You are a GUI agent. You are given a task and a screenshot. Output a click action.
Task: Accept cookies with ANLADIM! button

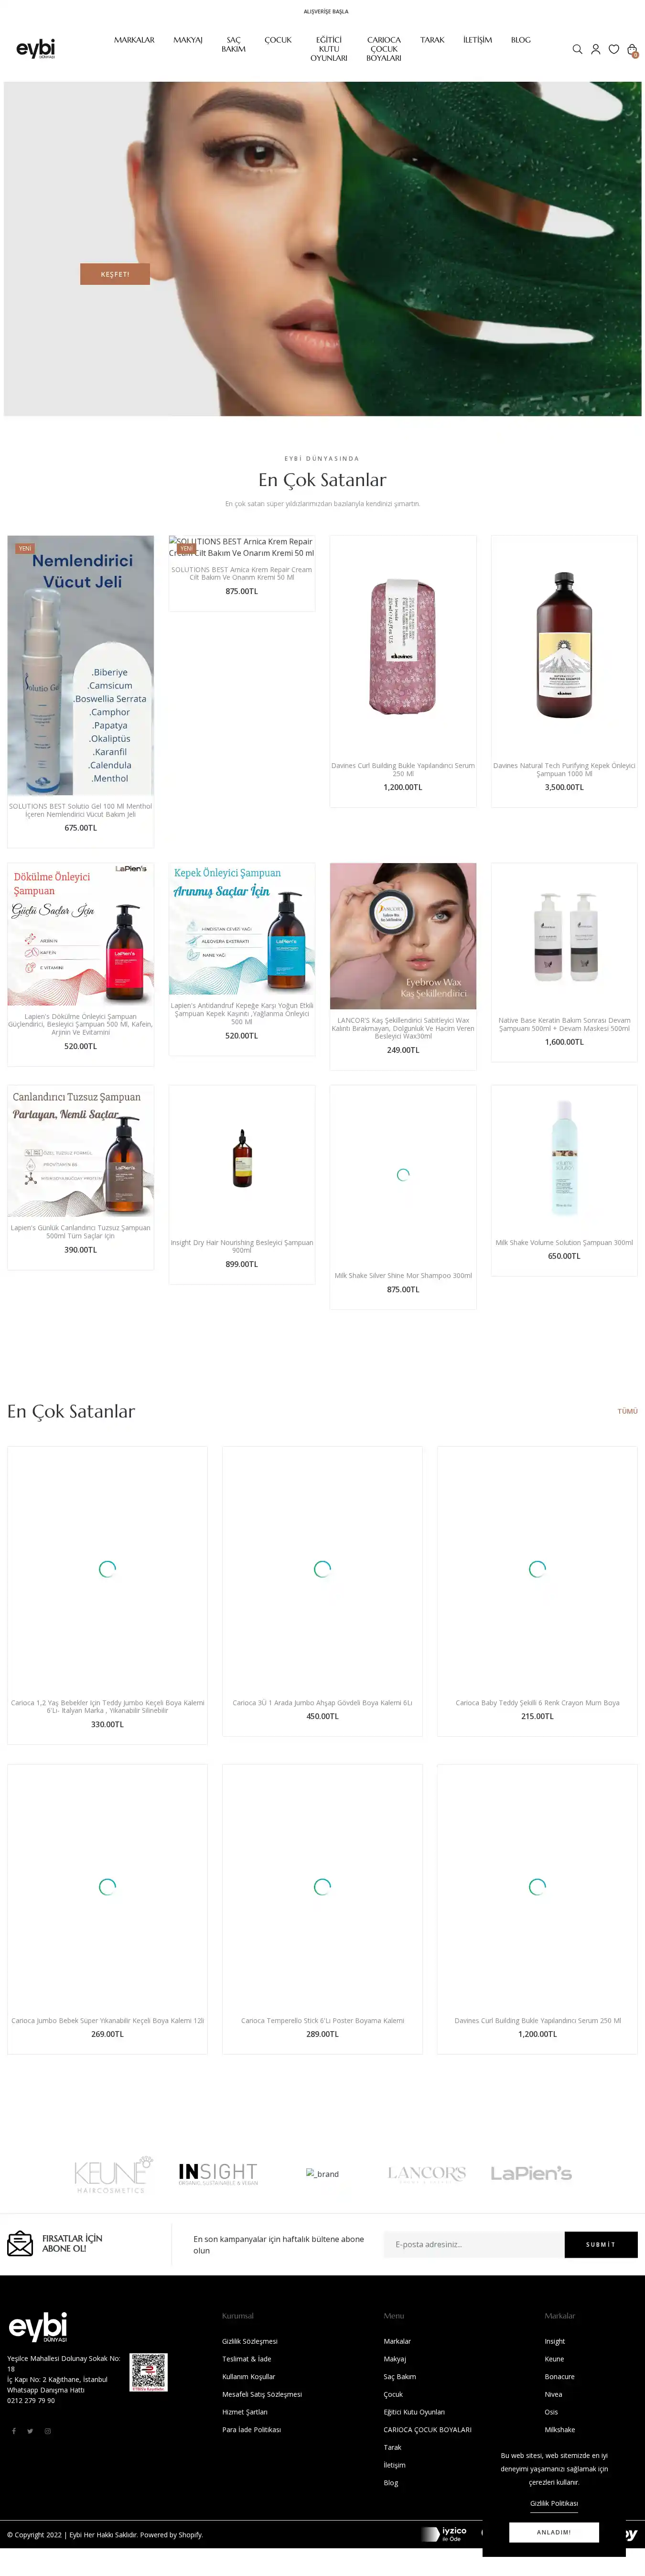[554, 2532]
